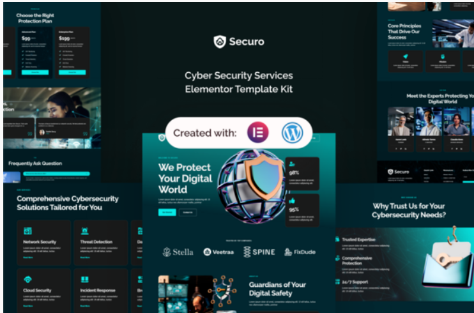474x313 pixels.
Task: Click the Read More link under Network Security
Action: [x=28, y=257]
